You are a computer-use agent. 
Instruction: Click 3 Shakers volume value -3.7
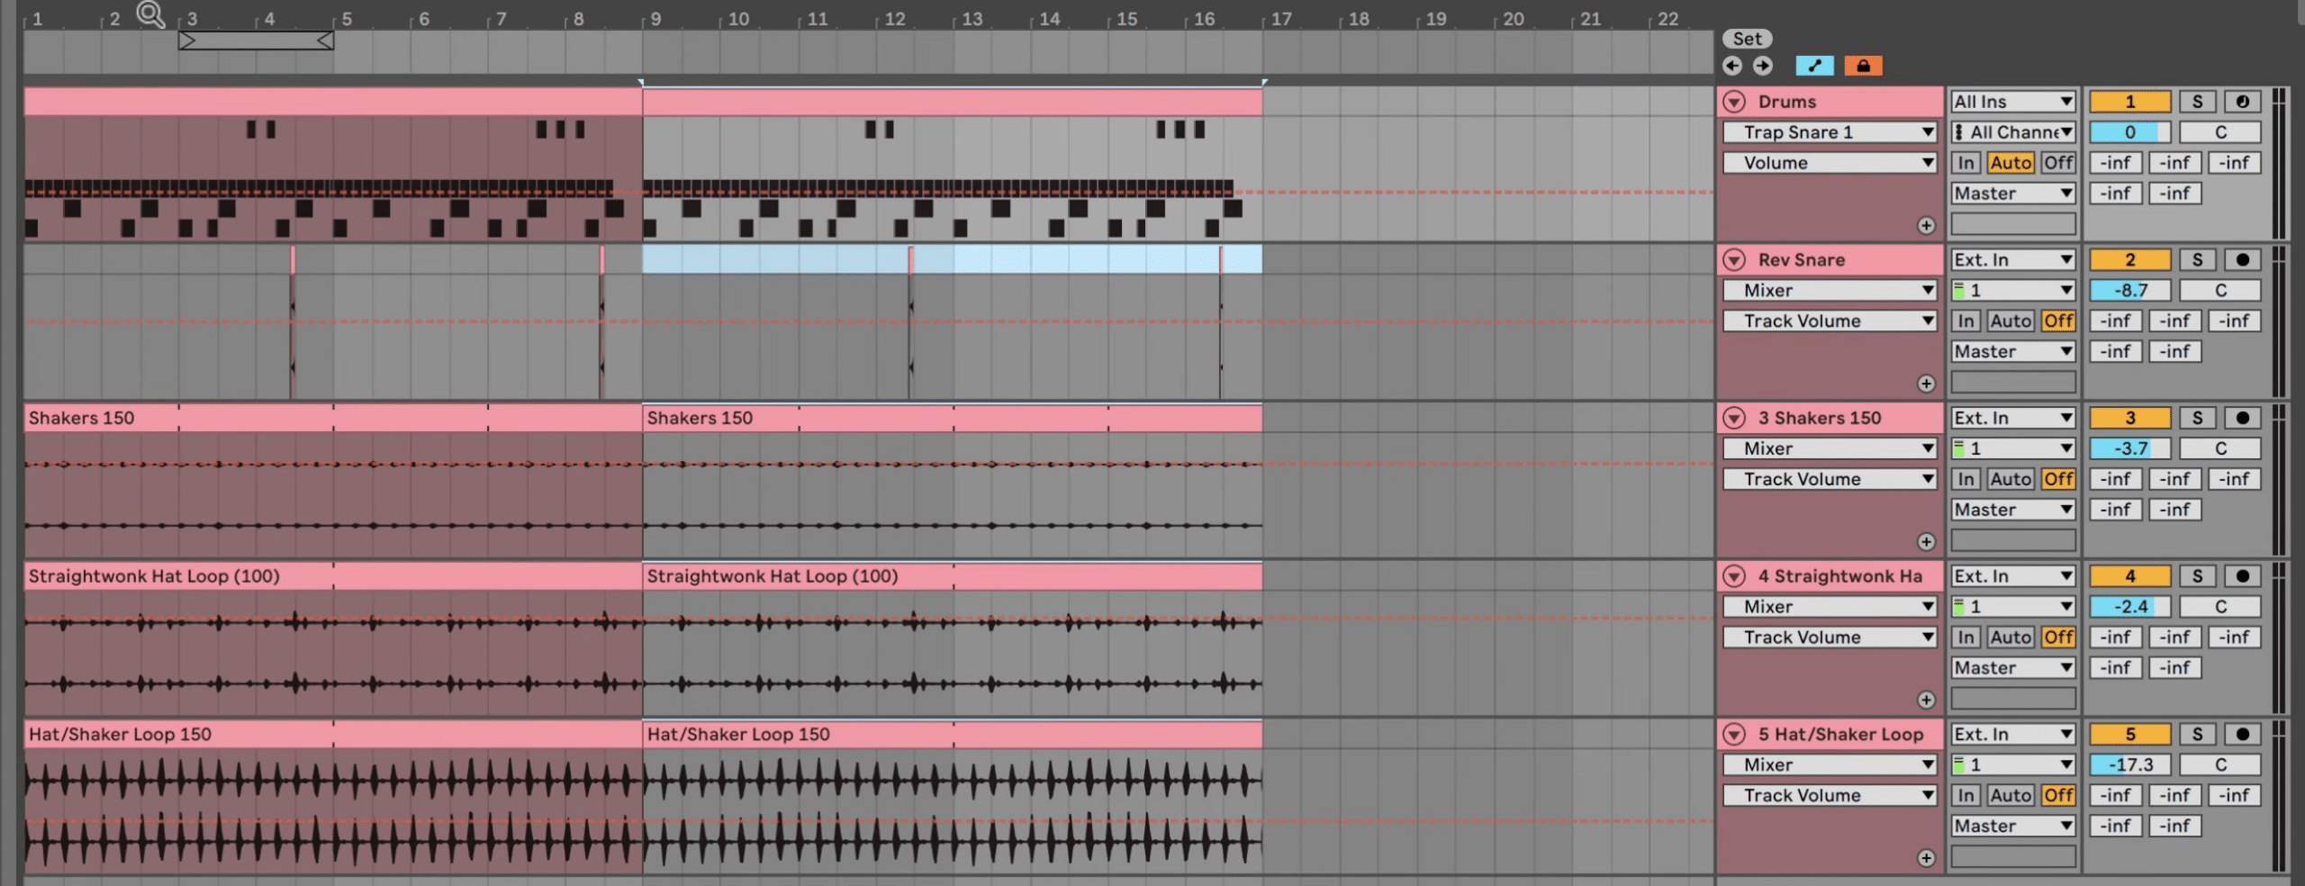(x=2129, y=448)
